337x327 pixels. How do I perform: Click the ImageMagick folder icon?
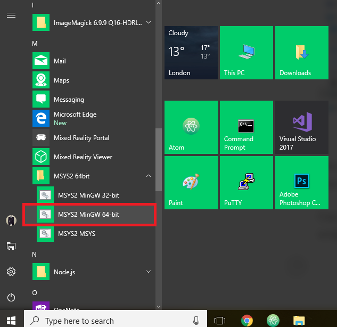click(41, 22)
